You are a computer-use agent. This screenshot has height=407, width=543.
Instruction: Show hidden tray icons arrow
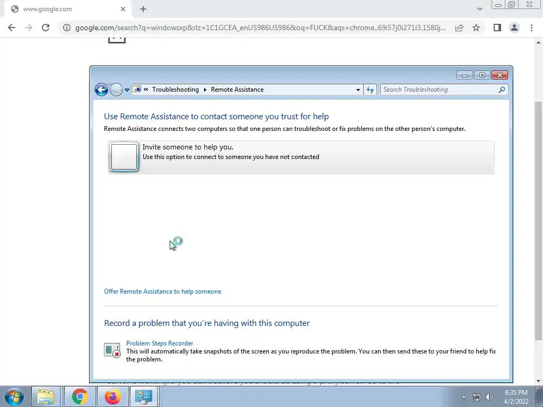(x=463, y=397)
